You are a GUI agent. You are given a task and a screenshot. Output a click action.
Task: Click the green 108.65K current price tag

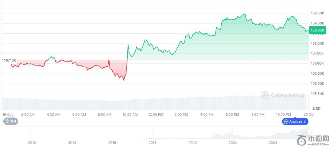317,30
